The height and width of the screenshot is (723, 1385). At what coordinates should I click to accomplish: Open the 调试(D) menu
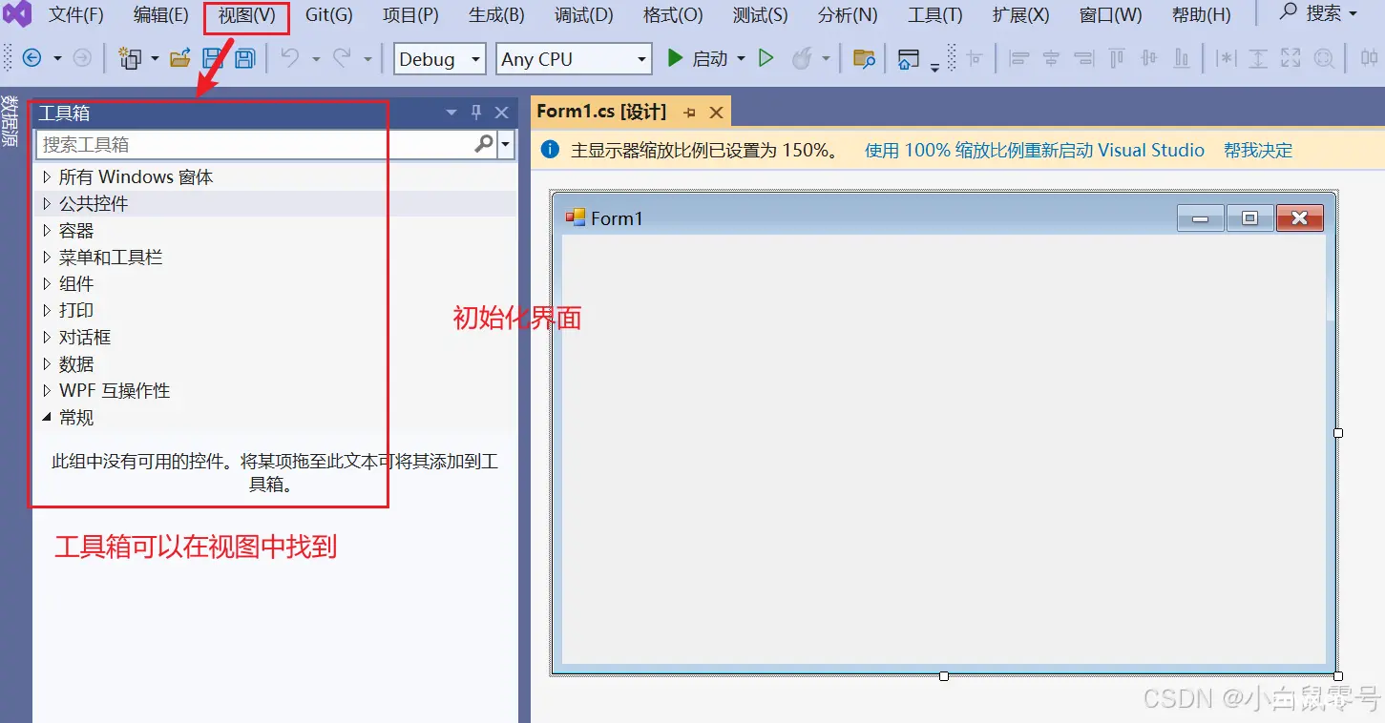[x=583, y=15]
